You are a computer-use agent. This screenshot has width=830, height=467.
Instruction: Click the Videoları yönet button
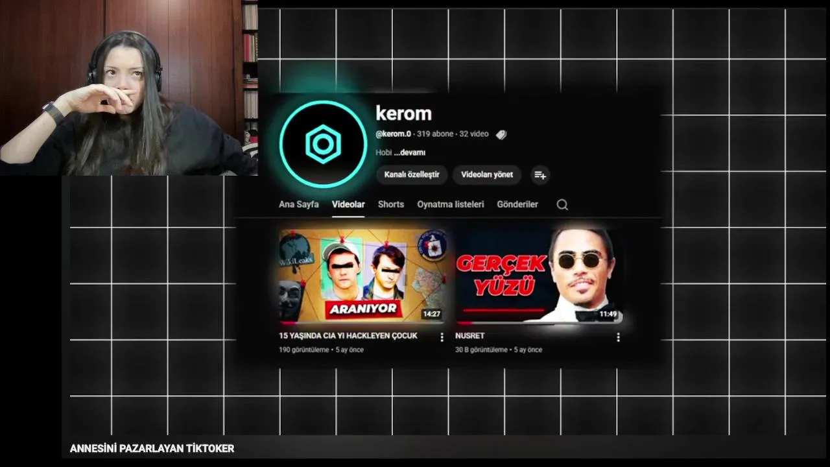[x=487, y=174]
